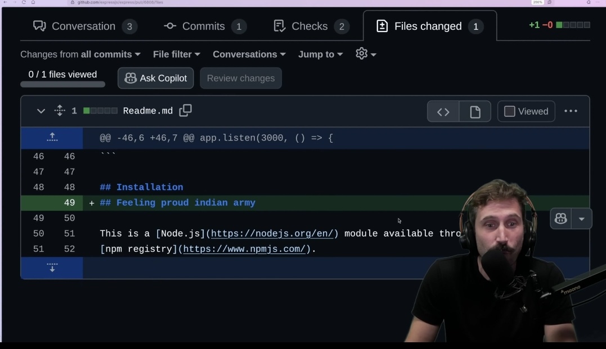Copy the Readme.md file path
This screenshot has height=349, width=606.
pyautogui.click(x=185, y=111)
